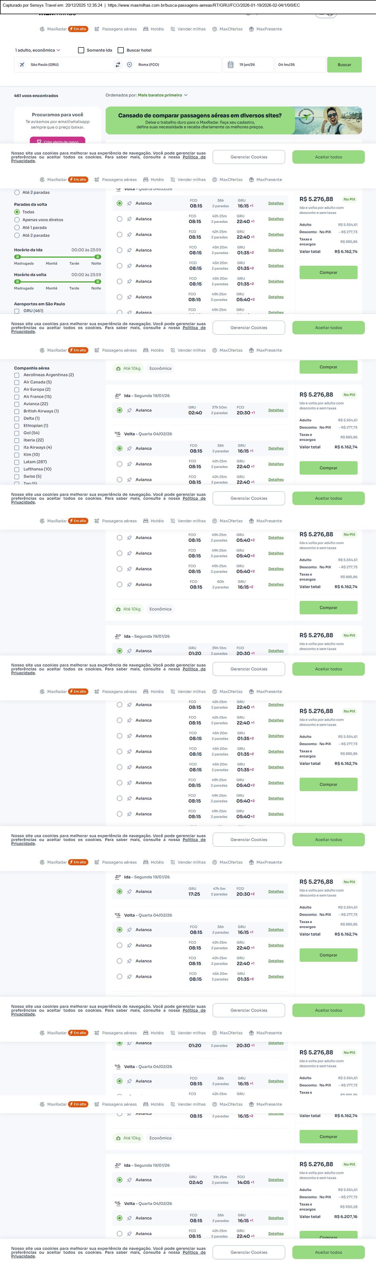
Task: Enable the Somente ida checkbox
Action: pyautogui.click(x=81, y=50)
